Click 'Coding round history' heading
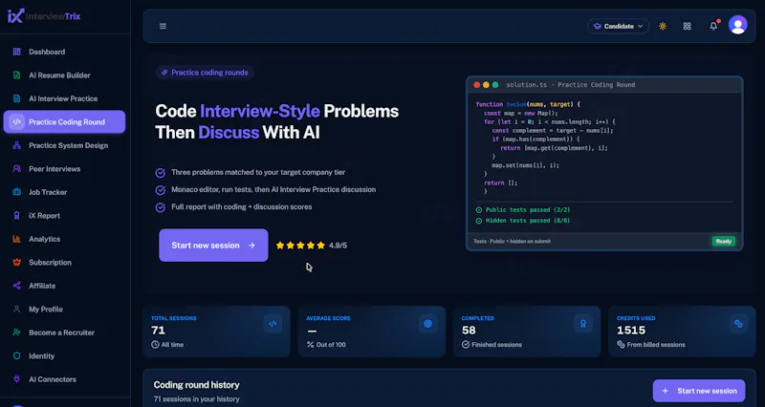Screen dimensions: 765x407 pyautogui.click(x=197, y=385)
